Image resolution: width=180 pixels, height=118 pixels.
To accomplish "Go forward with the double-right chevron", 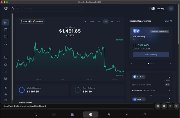I will (170, 106).
